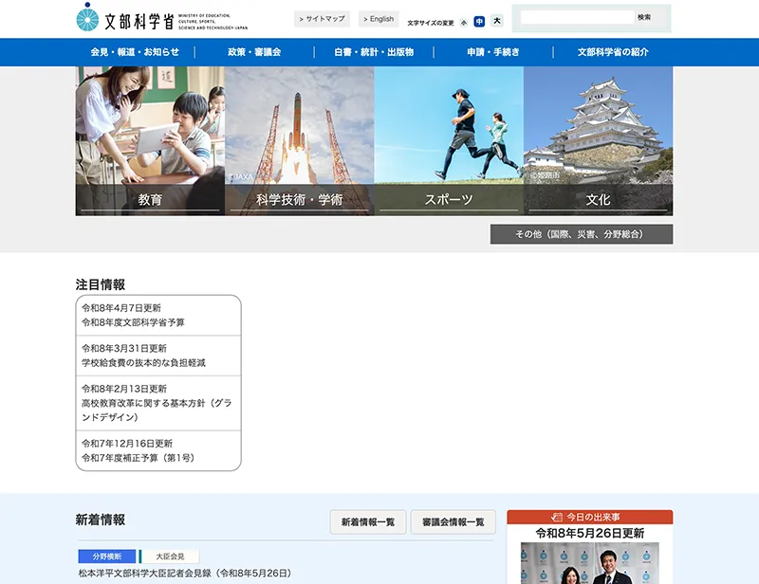Screen dimensions: 759x584
Task: Set text size to 中
Action: pyautogui.click(x=479, y=21)
